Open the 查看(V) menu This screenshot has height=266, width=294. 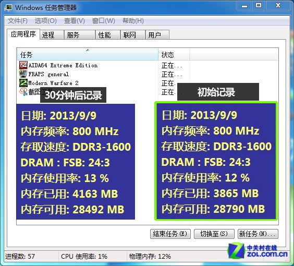tap(75, 21)
